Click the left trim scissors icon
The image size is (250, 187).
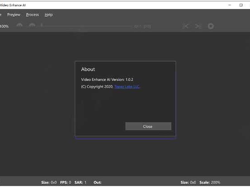[x=185, y=26]
